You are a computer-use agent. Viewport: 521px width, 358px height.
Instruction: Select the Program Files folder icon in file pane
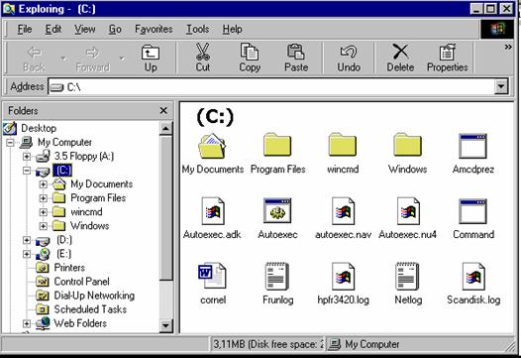(x=277, y=145)
